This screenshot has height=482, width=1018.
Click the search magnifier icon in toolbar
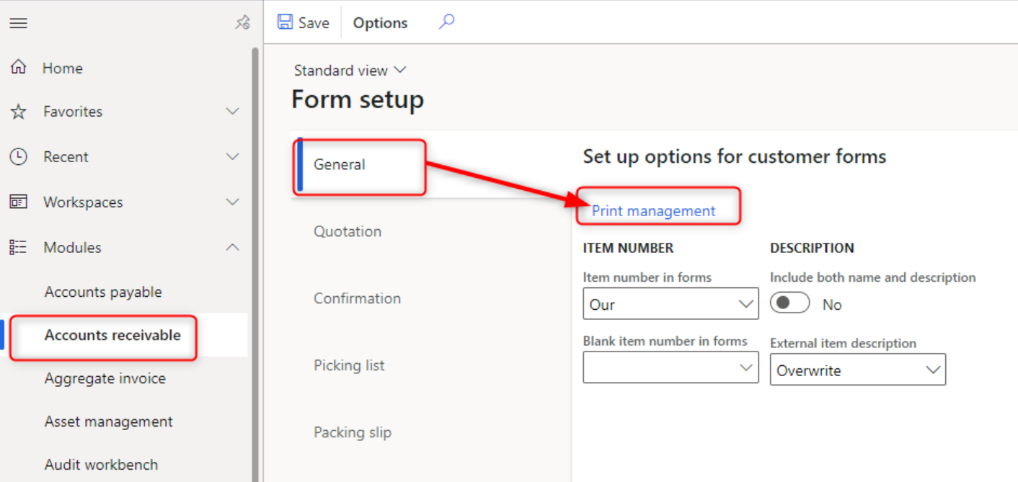coord(446,22)
